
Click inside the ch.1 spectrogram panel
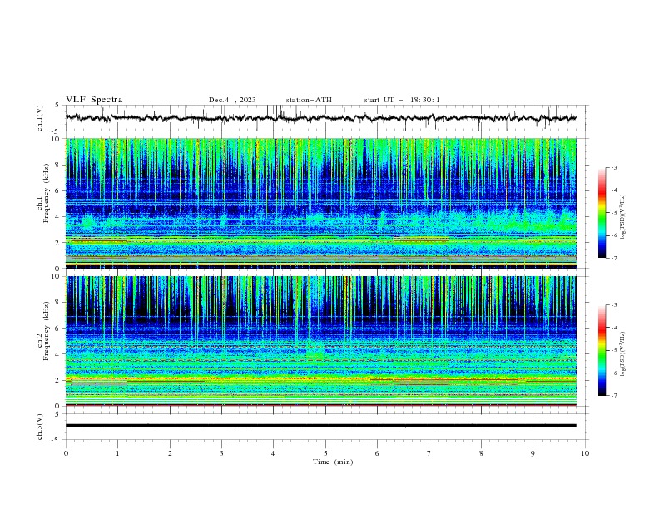320,203
